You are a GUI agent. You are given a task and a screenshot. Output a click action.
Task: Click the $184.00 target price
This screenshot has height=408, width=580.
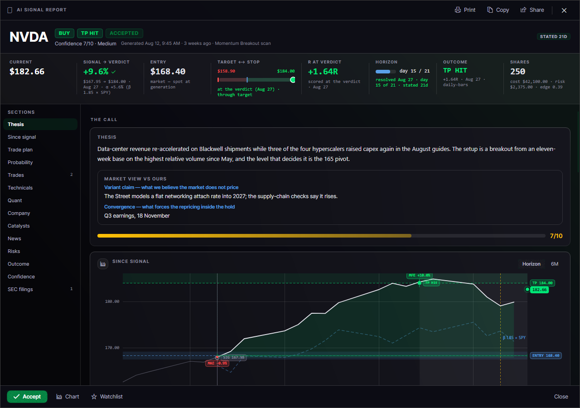coord(286,71)
